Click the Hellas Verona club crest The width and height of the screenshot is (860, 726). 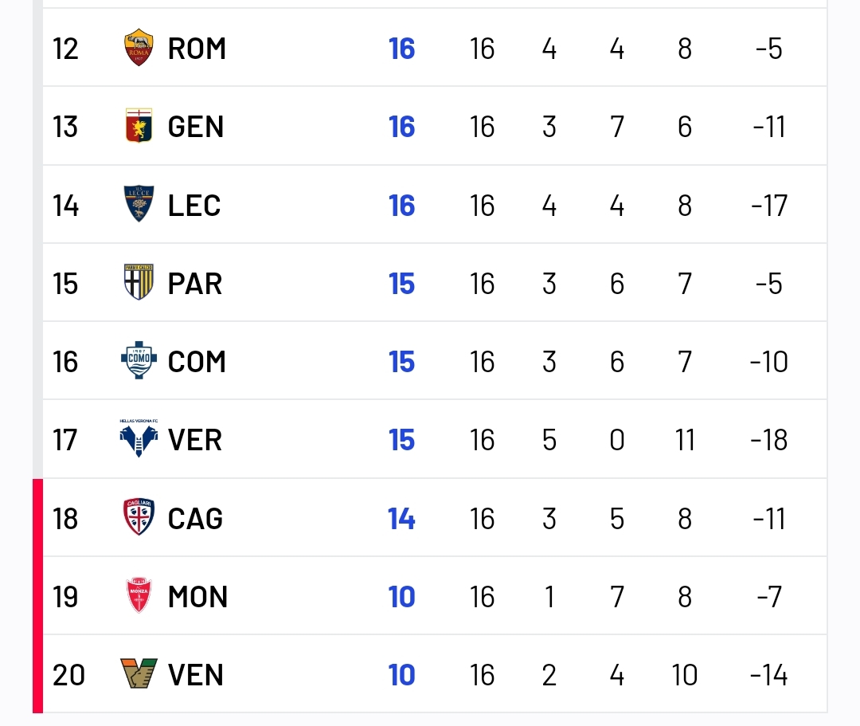point(139,438)
